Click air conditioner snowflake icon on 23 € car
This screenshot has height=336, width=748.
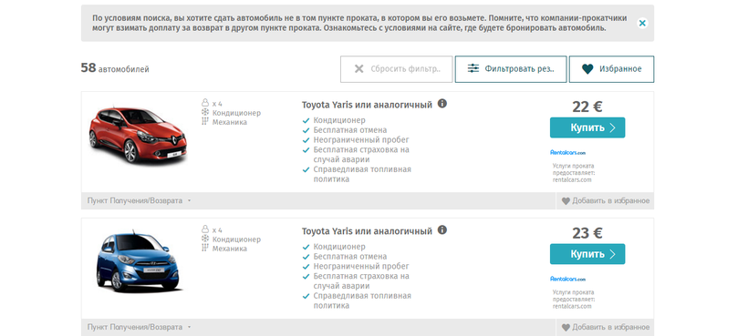tap(205, 239)
